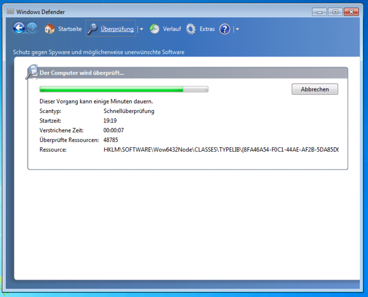368x297 pixels.
Task: Select the Startseite house icon
Action: [x=50, y=28]
